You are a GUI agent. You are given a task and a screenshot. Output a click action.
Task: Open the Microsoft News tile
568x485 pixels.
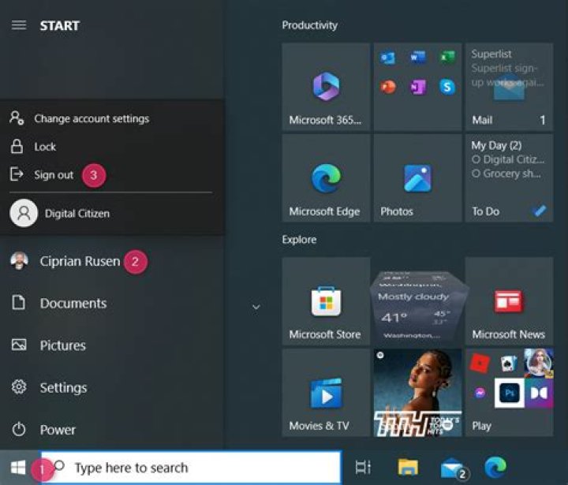508,301
